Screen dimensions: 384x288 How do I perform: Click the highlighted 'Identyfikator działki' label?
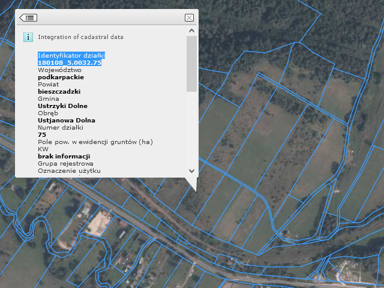pyautogui.click(x=71, y=55)
